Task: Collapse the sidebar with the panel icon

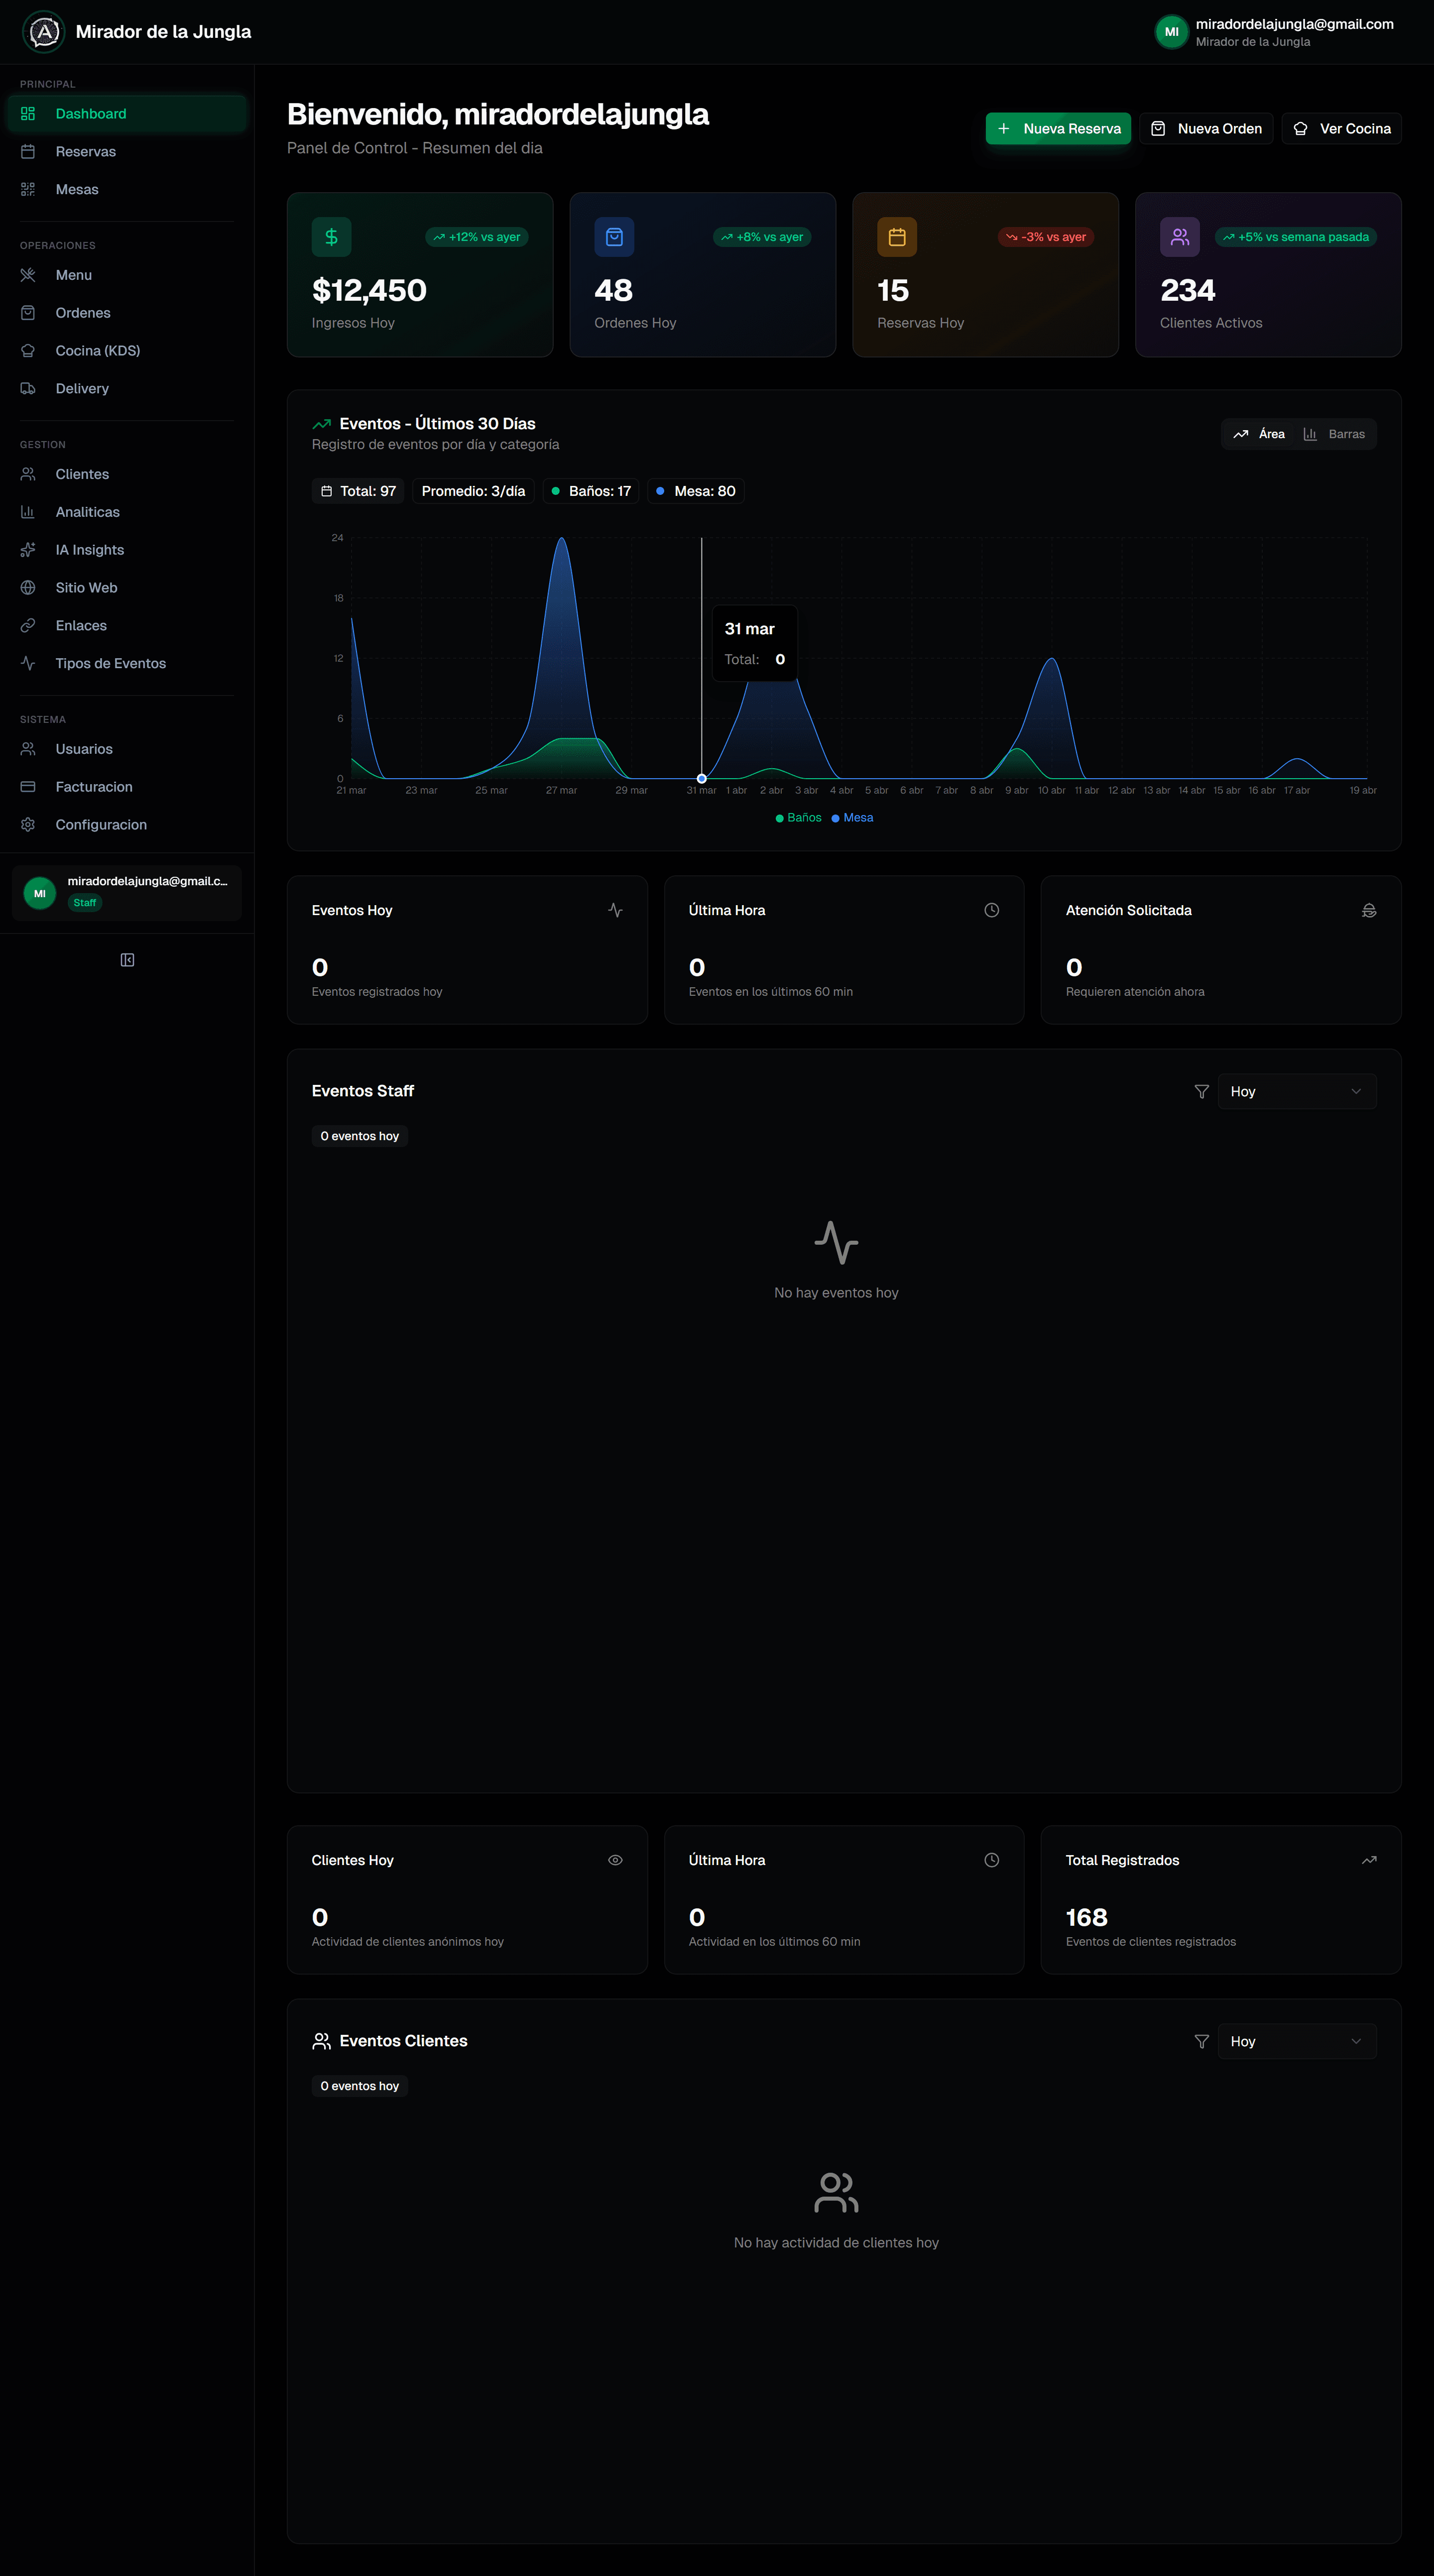Action: 127,960
